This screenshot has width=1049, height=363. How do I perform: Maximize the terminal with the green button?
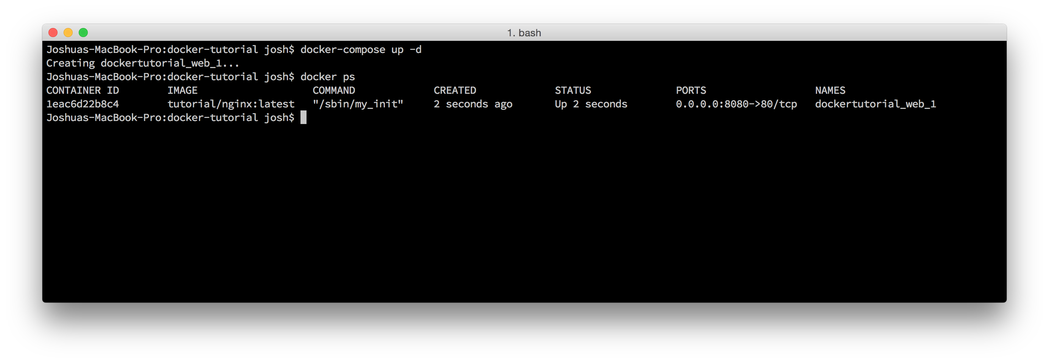[x=83, y=33]
